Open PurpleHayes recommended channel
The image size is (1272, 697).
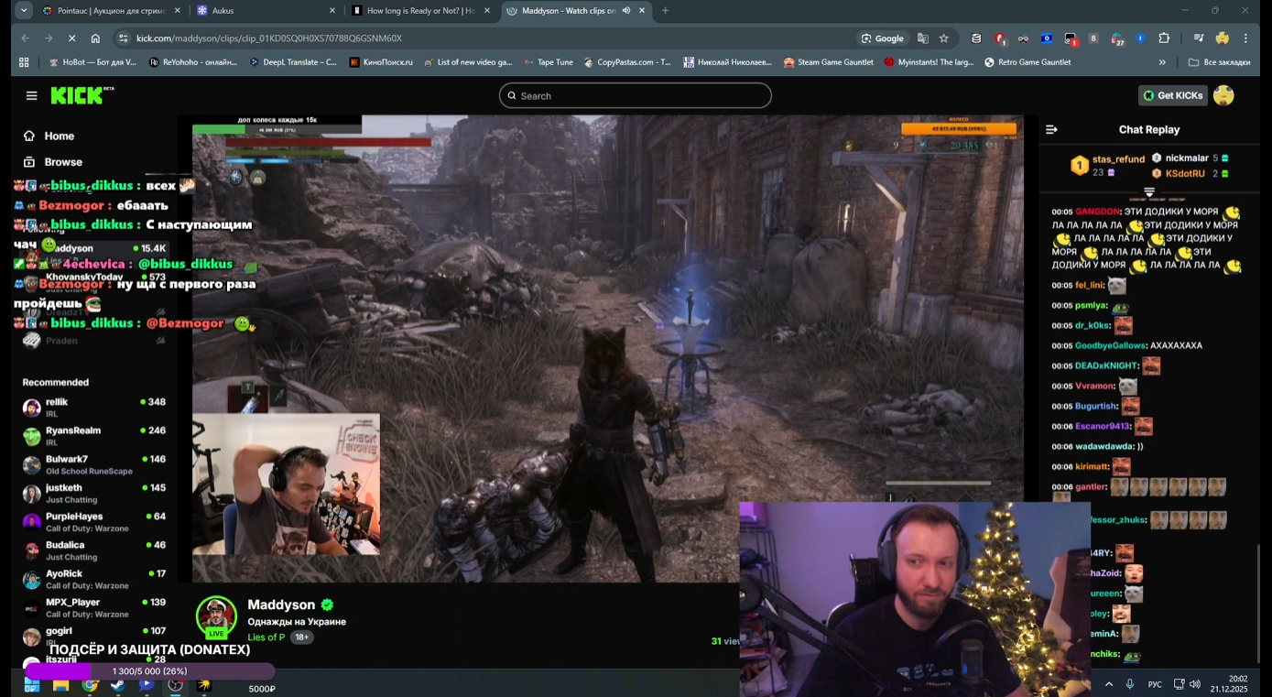pyautogui.click(x=94, y=522)
